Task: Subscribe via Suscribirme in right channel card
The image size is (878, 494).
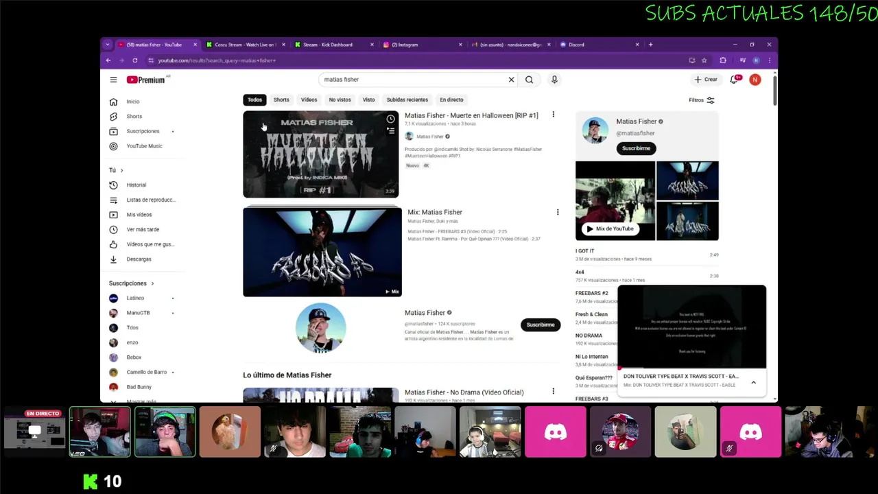Action: (x=636, y=148)
